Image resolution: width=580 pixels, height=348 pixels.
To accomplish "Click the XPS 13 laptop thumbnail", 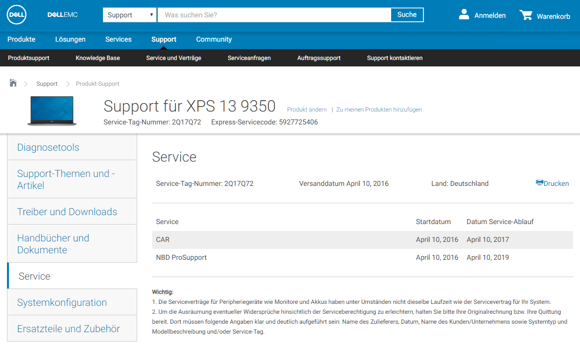I will (52, 111).
